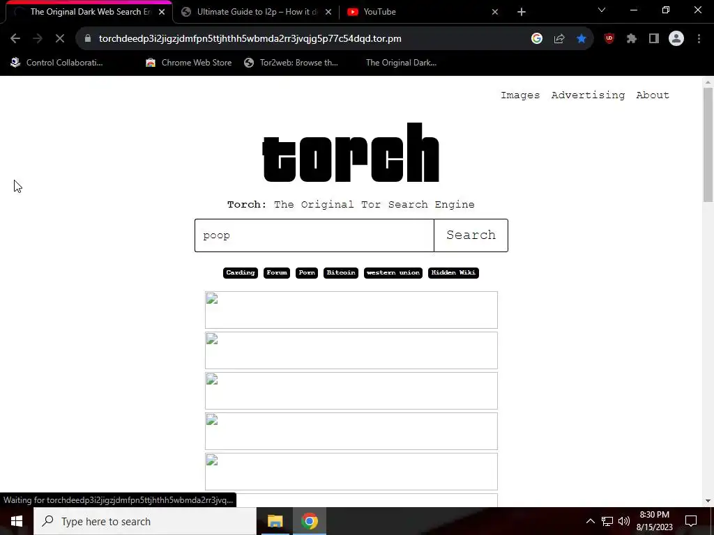714x535 pixels.
Task: Open the taskbar clock and date
Action: (x=654, y=521)
